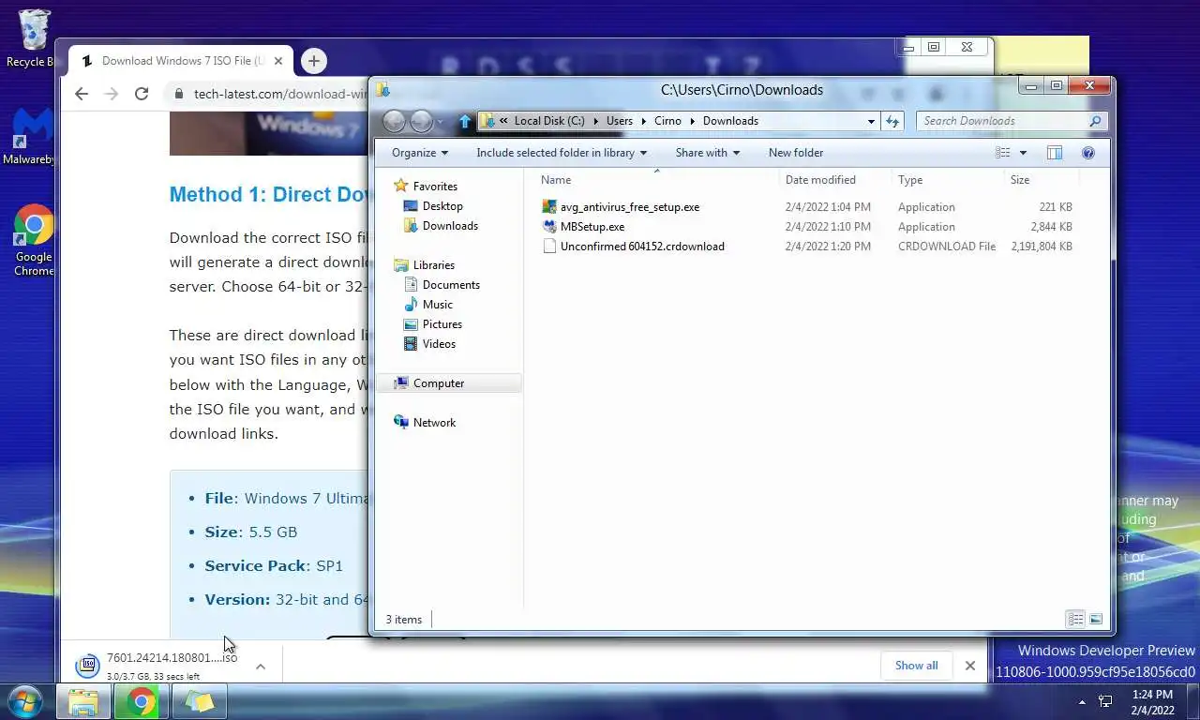
Task: Click the blue up-folder arrow in Explorer
Action: pyautogui.click(x=465, y=121)
